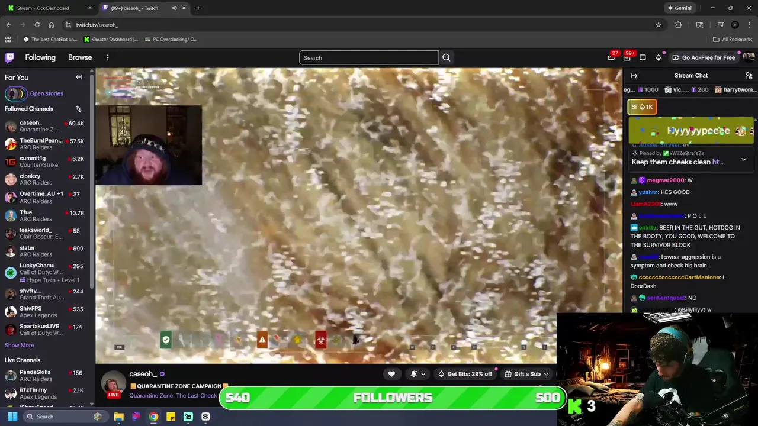Click the Gemini button
Screen dimensions: 758x426
679,8
